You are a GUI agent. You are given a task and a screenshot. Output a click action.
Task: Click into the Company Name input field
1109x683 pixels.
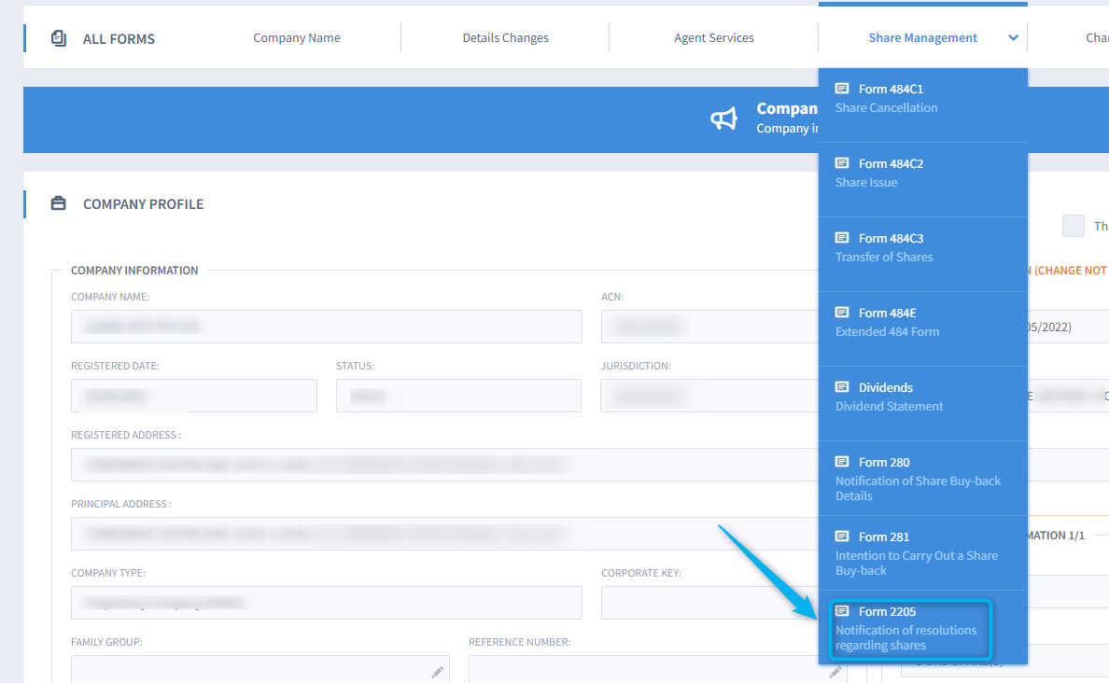click(327, 327)
